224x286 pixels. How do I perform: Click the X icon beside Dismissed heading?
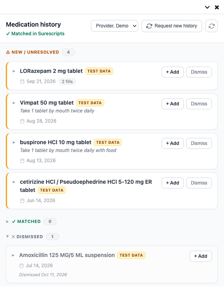click(x=13, y=237)
